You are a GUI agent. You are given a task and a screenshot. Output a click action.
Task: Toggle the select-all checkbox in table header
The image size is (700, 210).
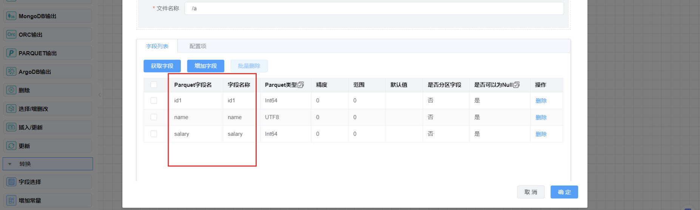click(x=154, y=85)
